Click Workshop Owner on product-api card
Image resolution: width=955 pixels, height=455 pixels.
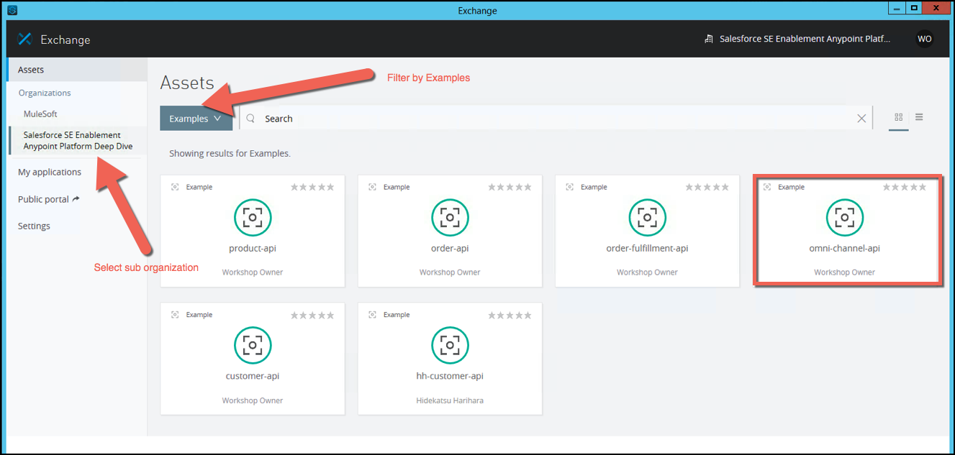253,272
